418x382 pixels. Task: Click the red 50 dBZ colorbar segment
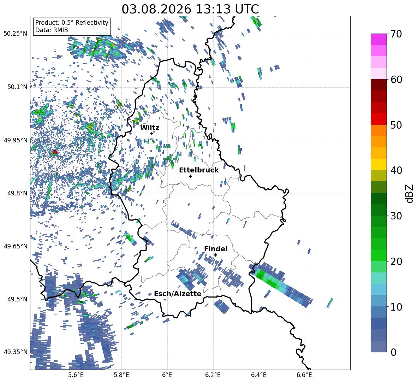(x=378, y=119)
